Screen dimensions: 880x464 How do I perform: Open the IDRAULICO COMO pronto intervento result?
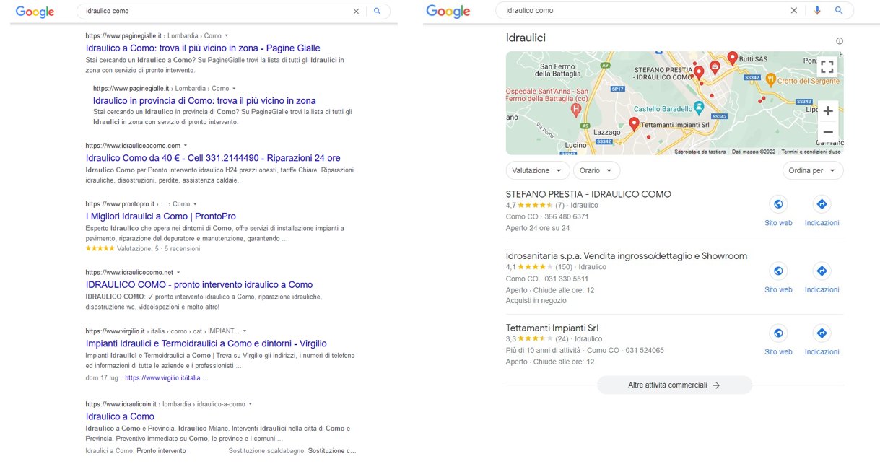199,285
